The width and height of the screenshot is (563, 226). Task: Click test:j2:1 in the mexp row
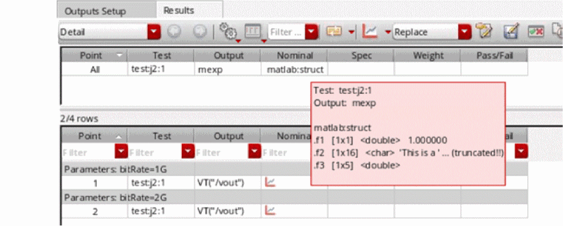(161, 69)
